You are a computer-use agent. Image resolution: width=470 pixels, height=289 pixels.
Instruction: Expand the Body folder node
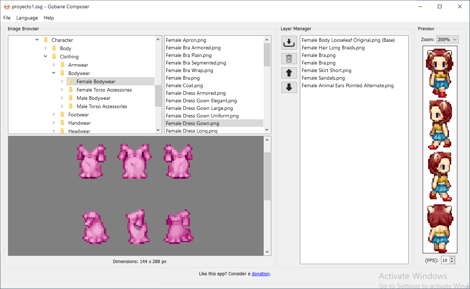pyautogui.click(x=45, y=48)
